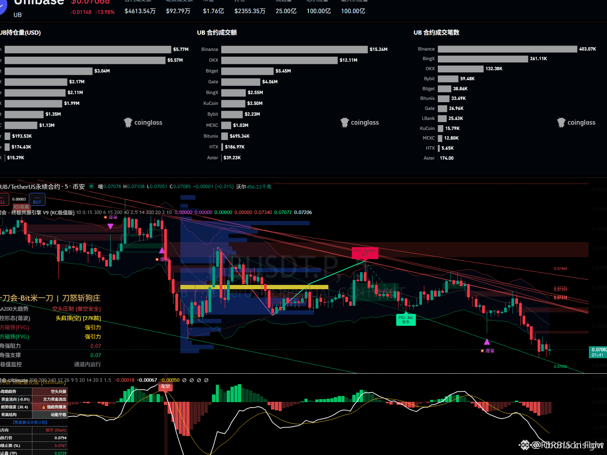Screen dimensions: 607x455
Task: Click the green market status dot beside 币安
Action: coord(91,187)
